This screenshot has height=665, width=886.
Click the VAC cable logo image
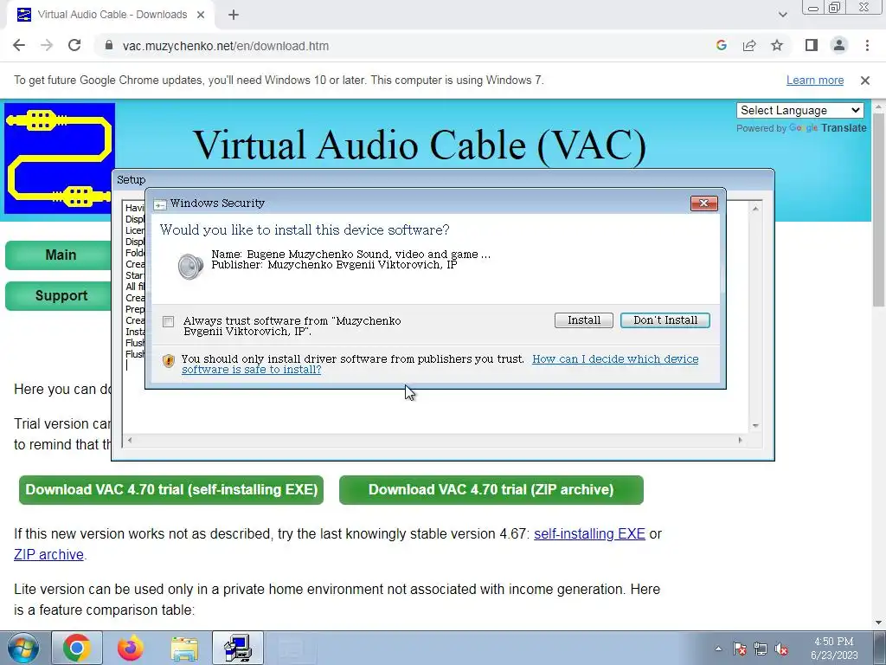pyautogui.click(x=60, y=158)
